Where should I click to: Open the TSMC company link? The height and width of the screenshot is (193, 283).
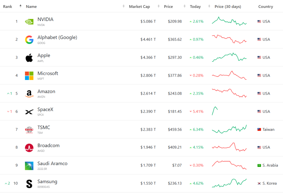[x=43, y=127]
